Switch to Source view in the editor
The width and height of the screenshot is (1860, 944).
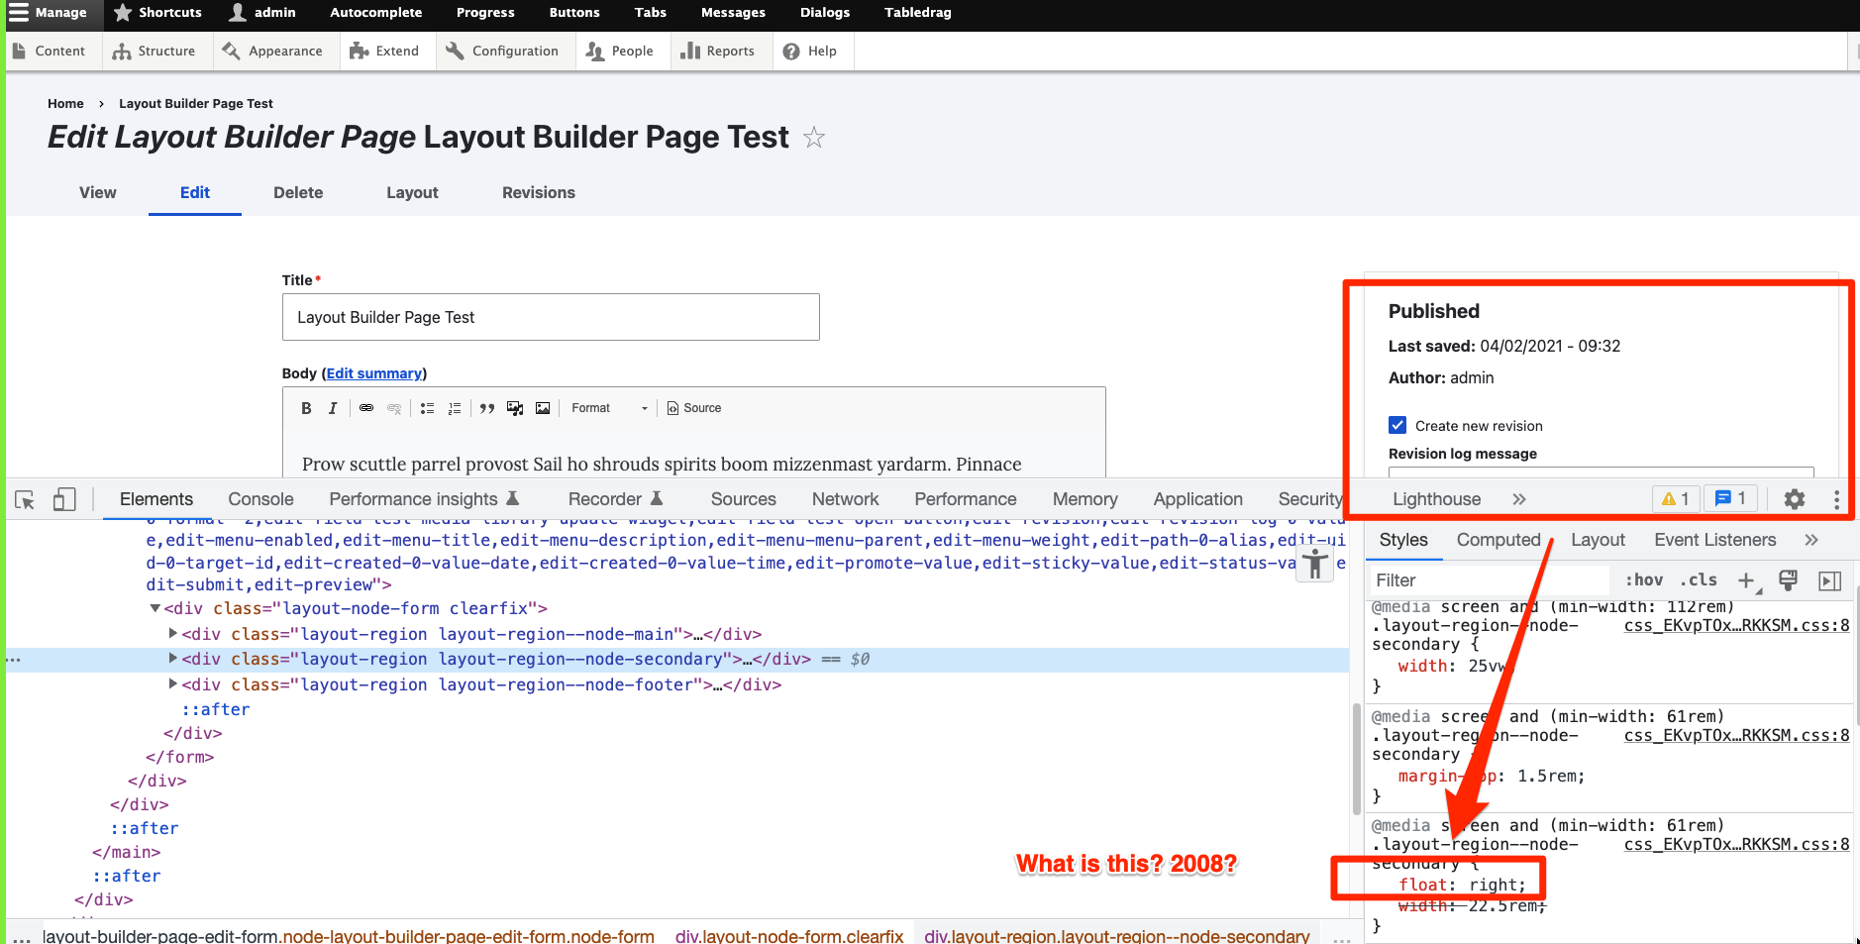693,407
